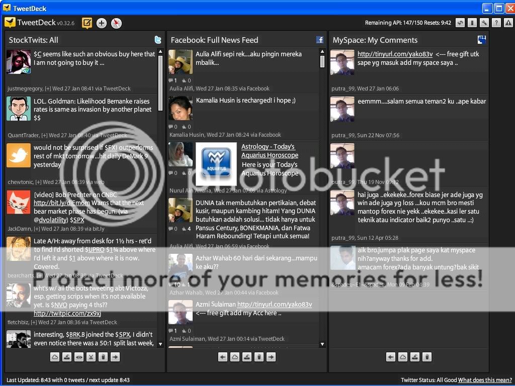
Task: Open $BRK.B ticker link
Action: tap(75, 335)
